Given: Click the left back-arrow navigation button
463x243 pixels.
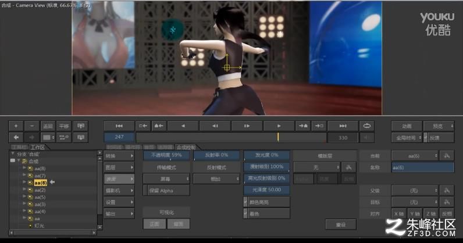Looking at the screenshot, I should coord(16,137).
